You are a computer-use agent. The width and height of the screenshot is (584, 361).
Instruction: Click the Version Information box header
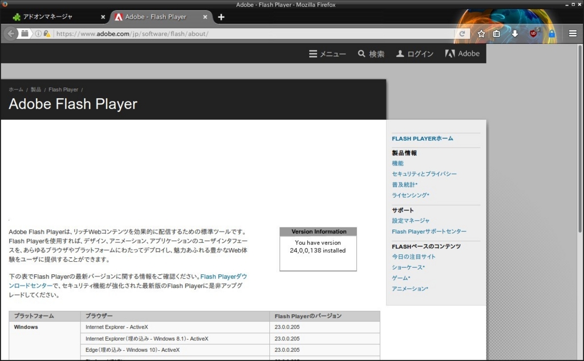tap(318, 232)
